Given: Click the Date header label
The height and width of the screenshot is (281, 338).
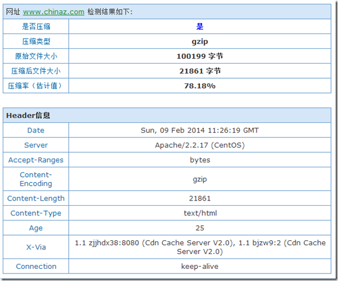Looking at the screenshot, I should pos(36,130).
